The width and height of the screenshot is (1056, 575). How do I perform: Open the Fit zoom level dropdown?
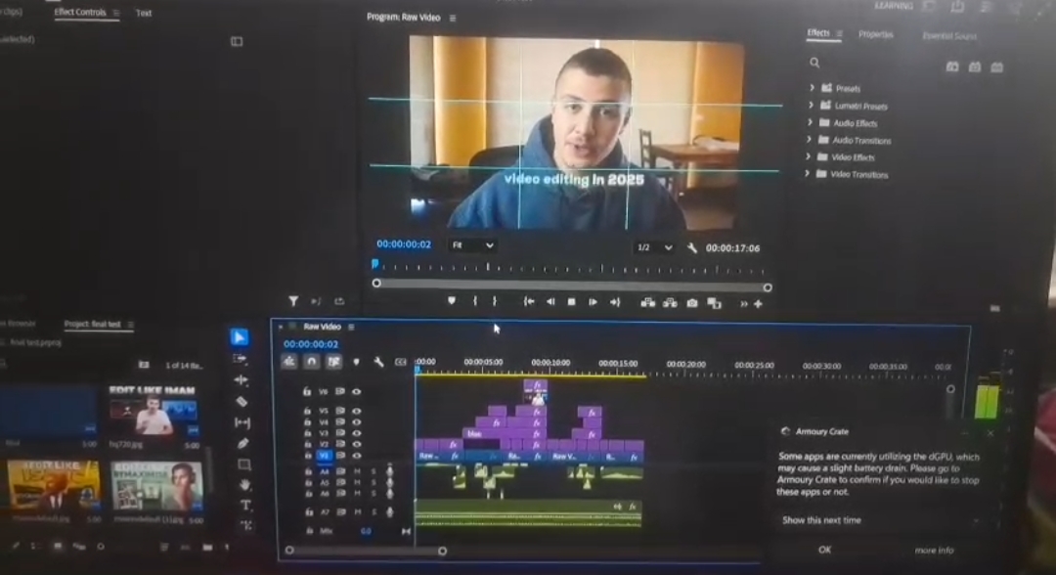click(472, 246)
